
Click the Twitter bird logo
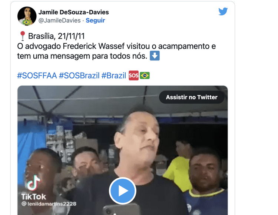click(223, 11)
